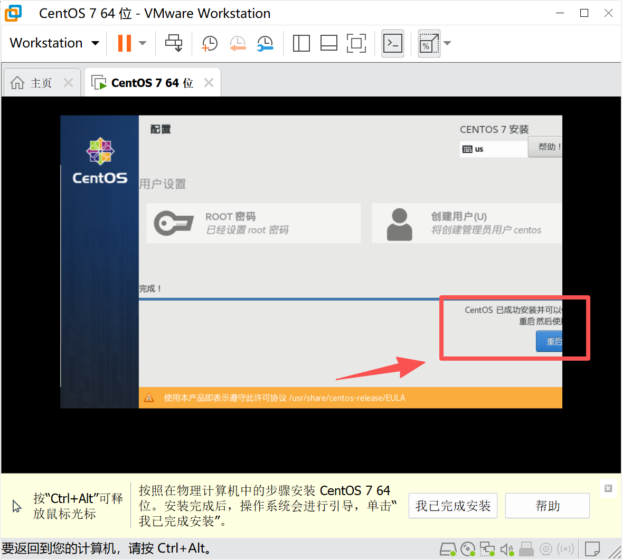Image resolution: width=622 pixels, height=560 pixels.
Task: Close the CentOS 7 64 位 tab
Action: tap(209, 83)
